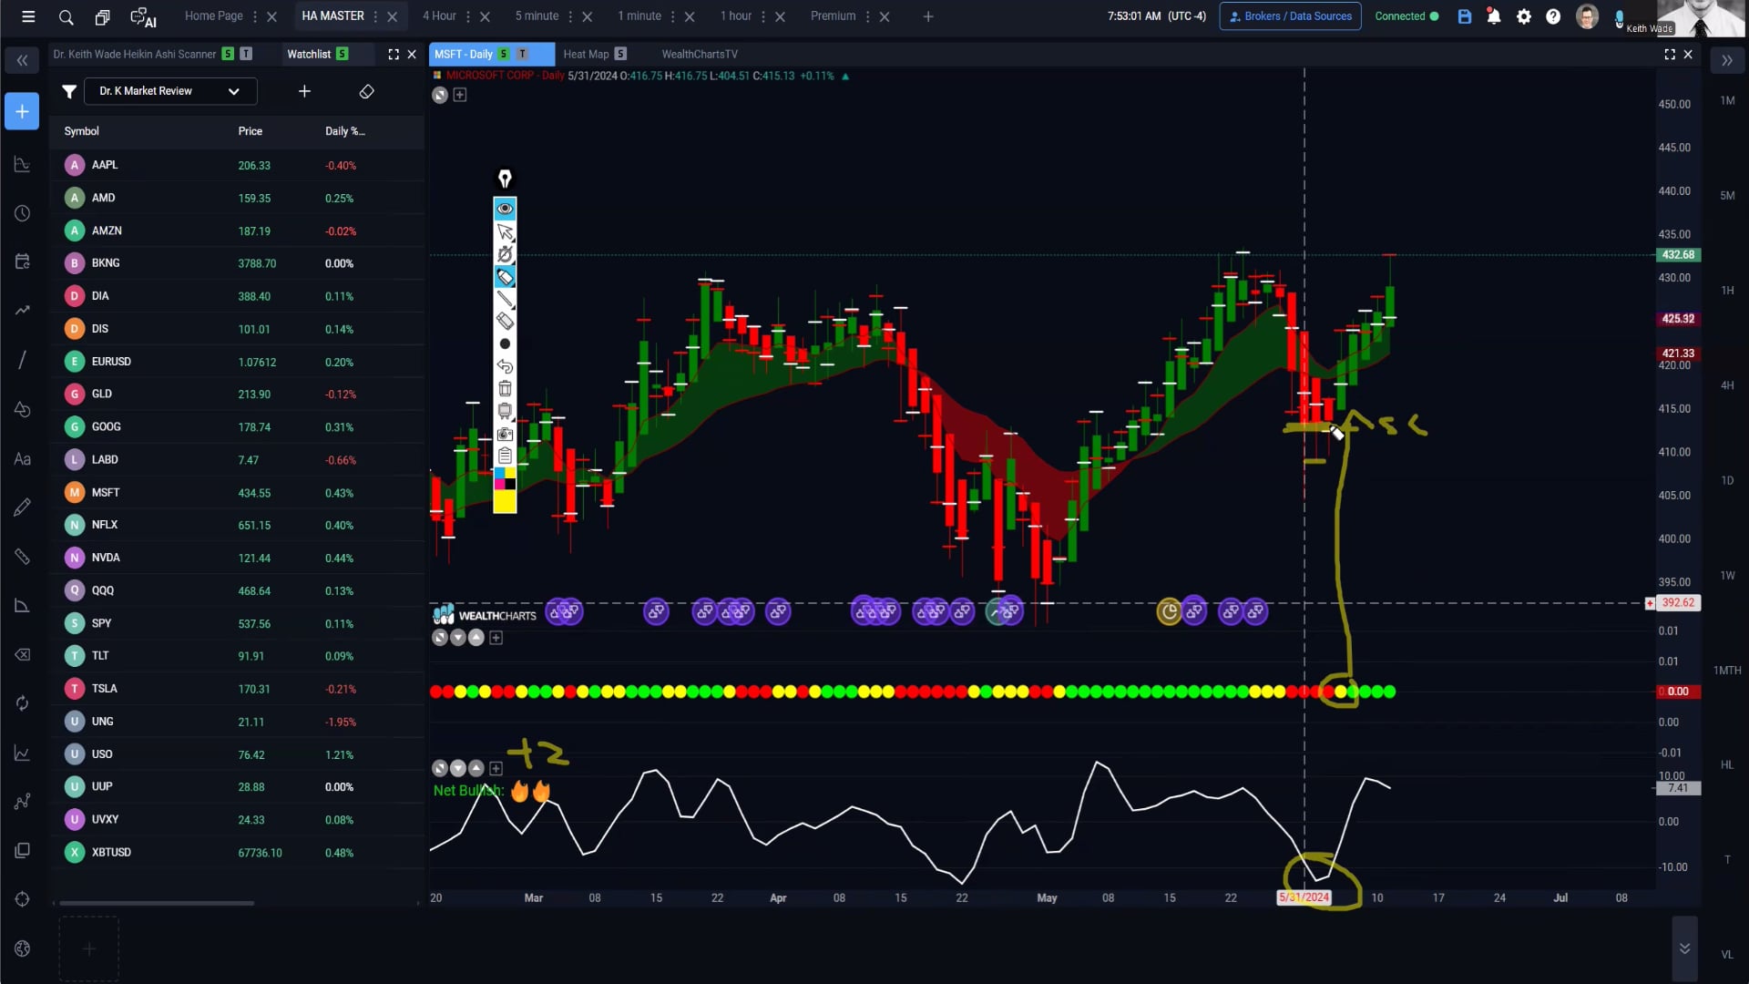Image resolution: width=1749 pixels, height=984 pixels.
Task: Select the 4H timeframe on right rail
Action: point(1727,385)
